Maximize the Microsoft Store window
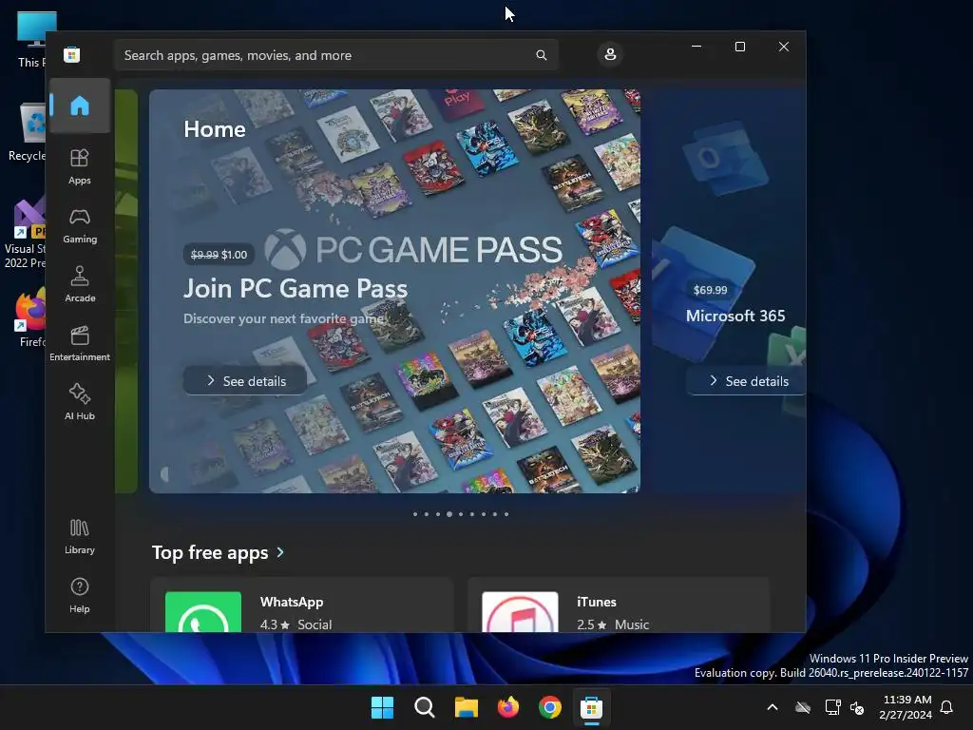Screen dimensions: 973x730 click(739, 47)
